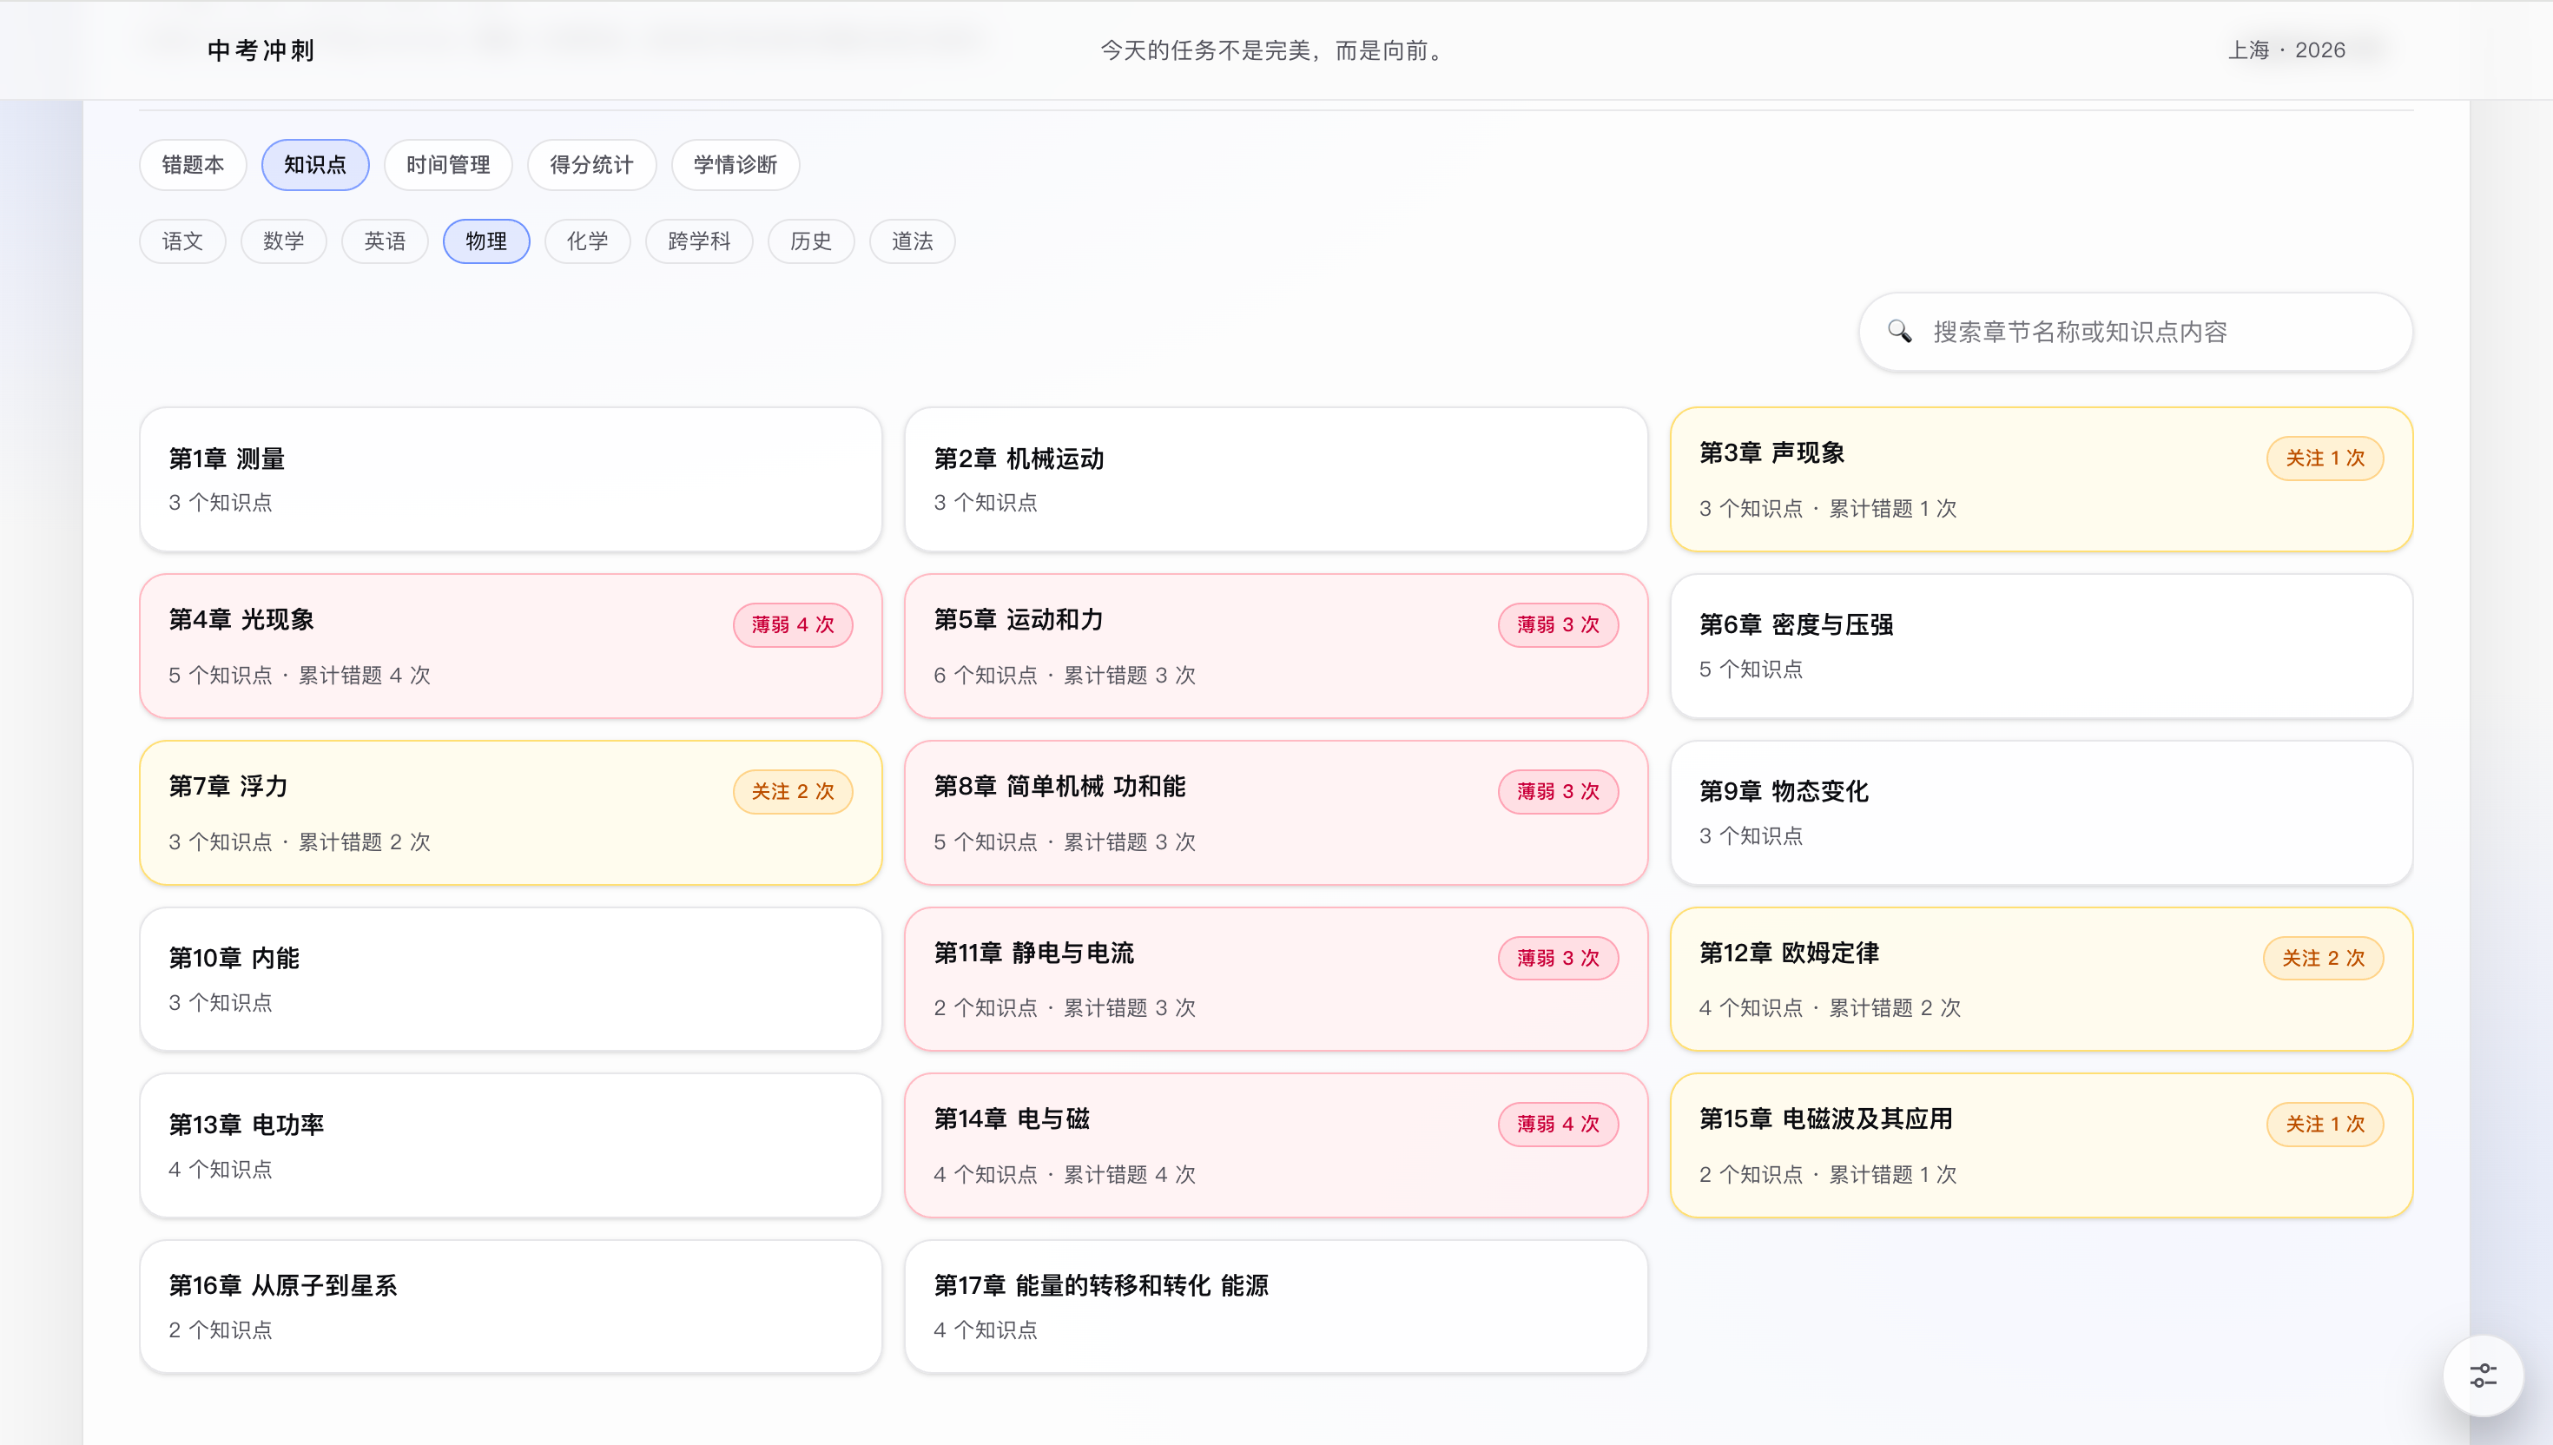The width and height of the screenshot is (2553, 1445).
Task: Filter by subject 语文
Action: tap(182, 241)
